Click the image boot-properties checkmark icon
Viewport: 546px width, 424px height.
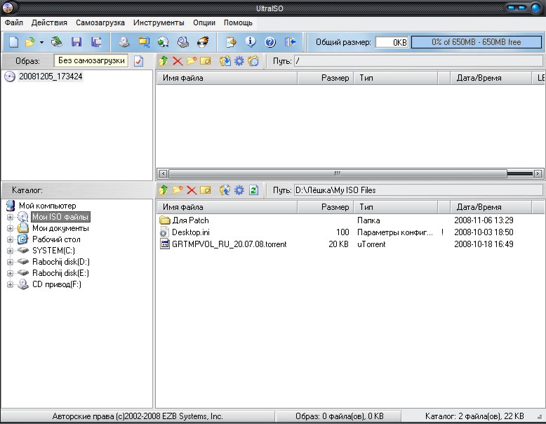click(138, 61)
